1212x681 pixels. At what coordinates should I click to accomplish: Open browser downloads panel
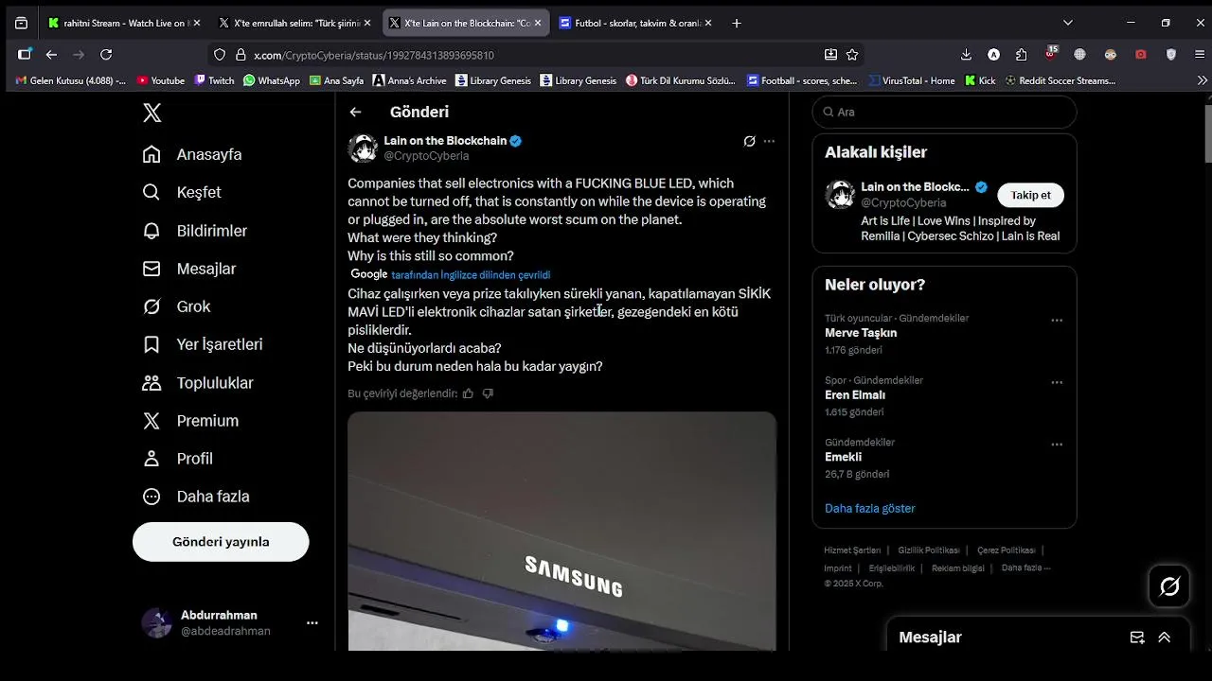pyautogui.click(x=966, y=55)
